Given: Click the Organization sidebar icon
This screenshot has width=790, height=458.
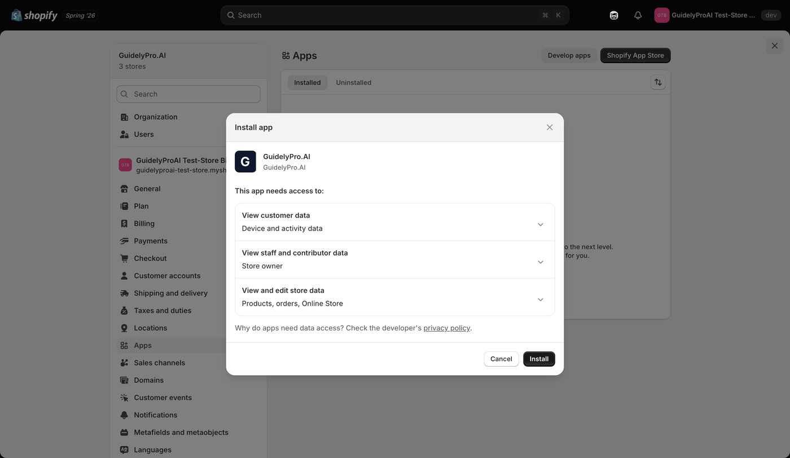Looking at the screenshot, I should point(124,117).
